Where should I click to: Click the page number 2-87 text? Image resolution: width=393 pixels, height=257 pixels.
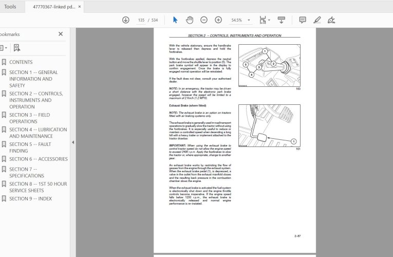(x=297, y=236)
